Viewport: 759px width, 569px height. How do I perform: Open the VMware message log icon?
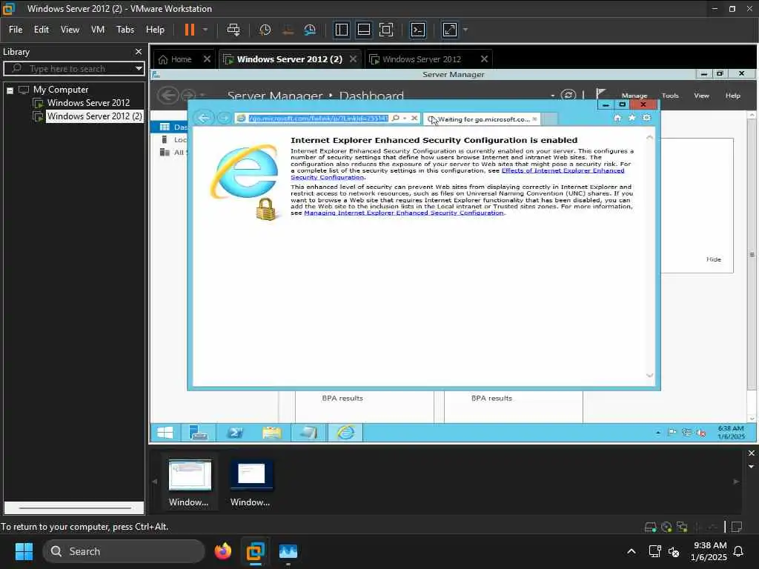(x=737, y=528)
